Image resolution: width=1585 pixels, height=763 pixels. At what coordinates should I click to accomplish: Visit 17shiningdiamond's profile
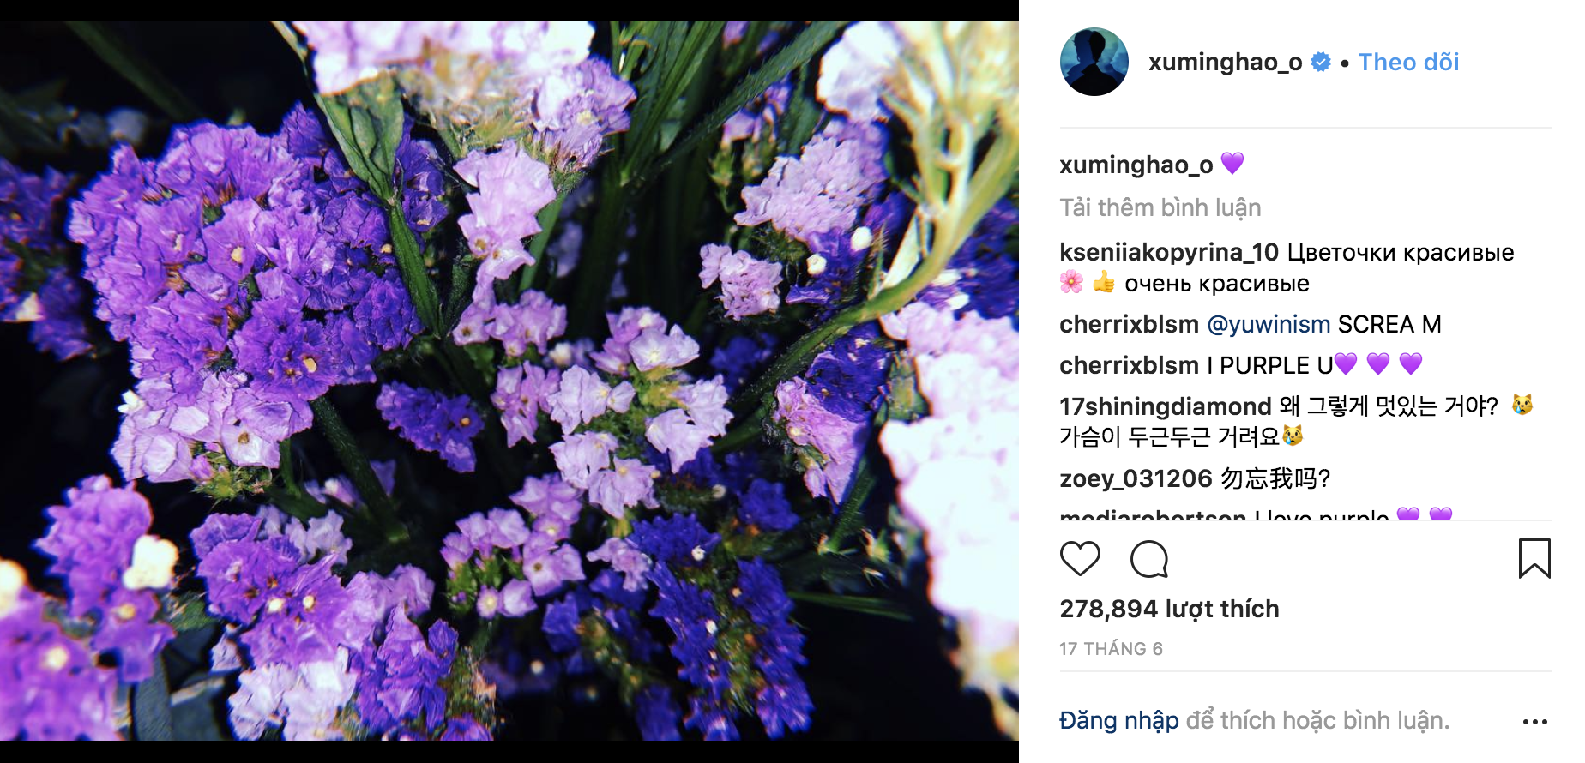coord(1165,406)
